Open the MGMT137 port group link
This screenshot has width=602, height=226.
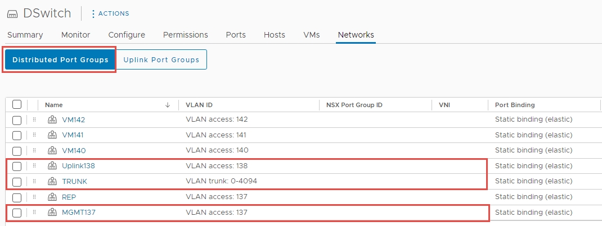pyautogui.click(x=78, y=213)
